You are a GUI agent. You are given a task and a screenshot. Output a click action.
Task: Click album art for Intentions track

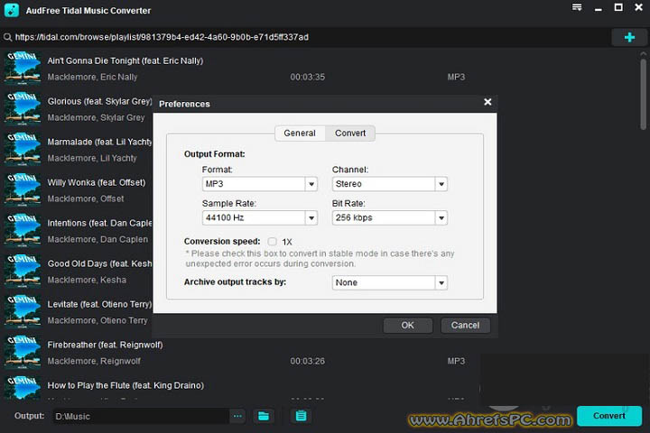pos(23,230)
